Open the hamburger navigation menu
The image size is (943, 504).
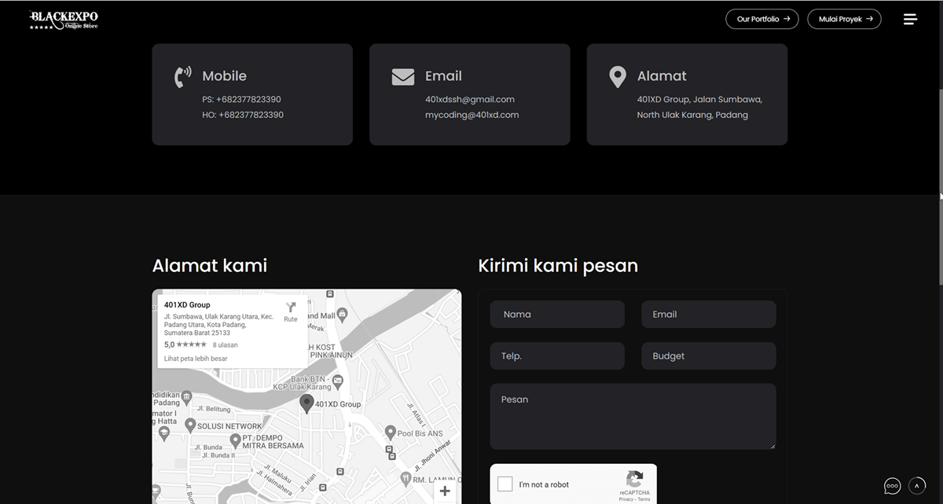pos(910,19)
